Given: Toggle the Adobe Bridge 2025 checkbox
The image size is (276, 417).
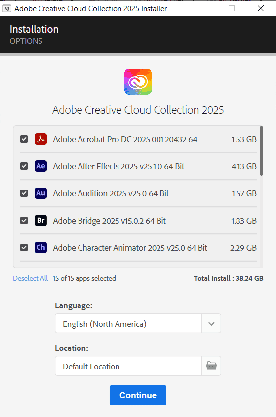Looking at the screenshot, I should pos(24,221).
